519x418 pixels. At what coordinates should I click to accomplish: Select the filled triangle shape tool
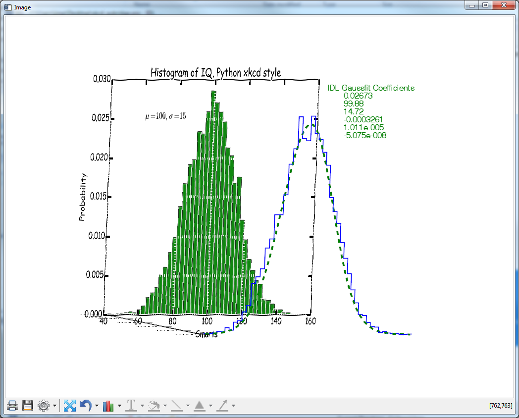pos(200,406)
